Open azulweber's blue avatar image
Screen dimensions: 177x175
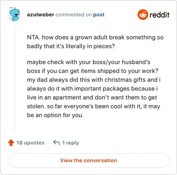(x=14, y=14)
